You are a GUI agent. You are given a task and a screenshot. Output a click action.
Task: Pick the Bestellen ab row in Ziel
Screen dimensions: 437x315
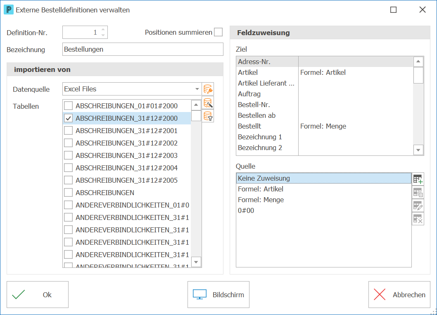pyautogui.click(x=325, y=115)
